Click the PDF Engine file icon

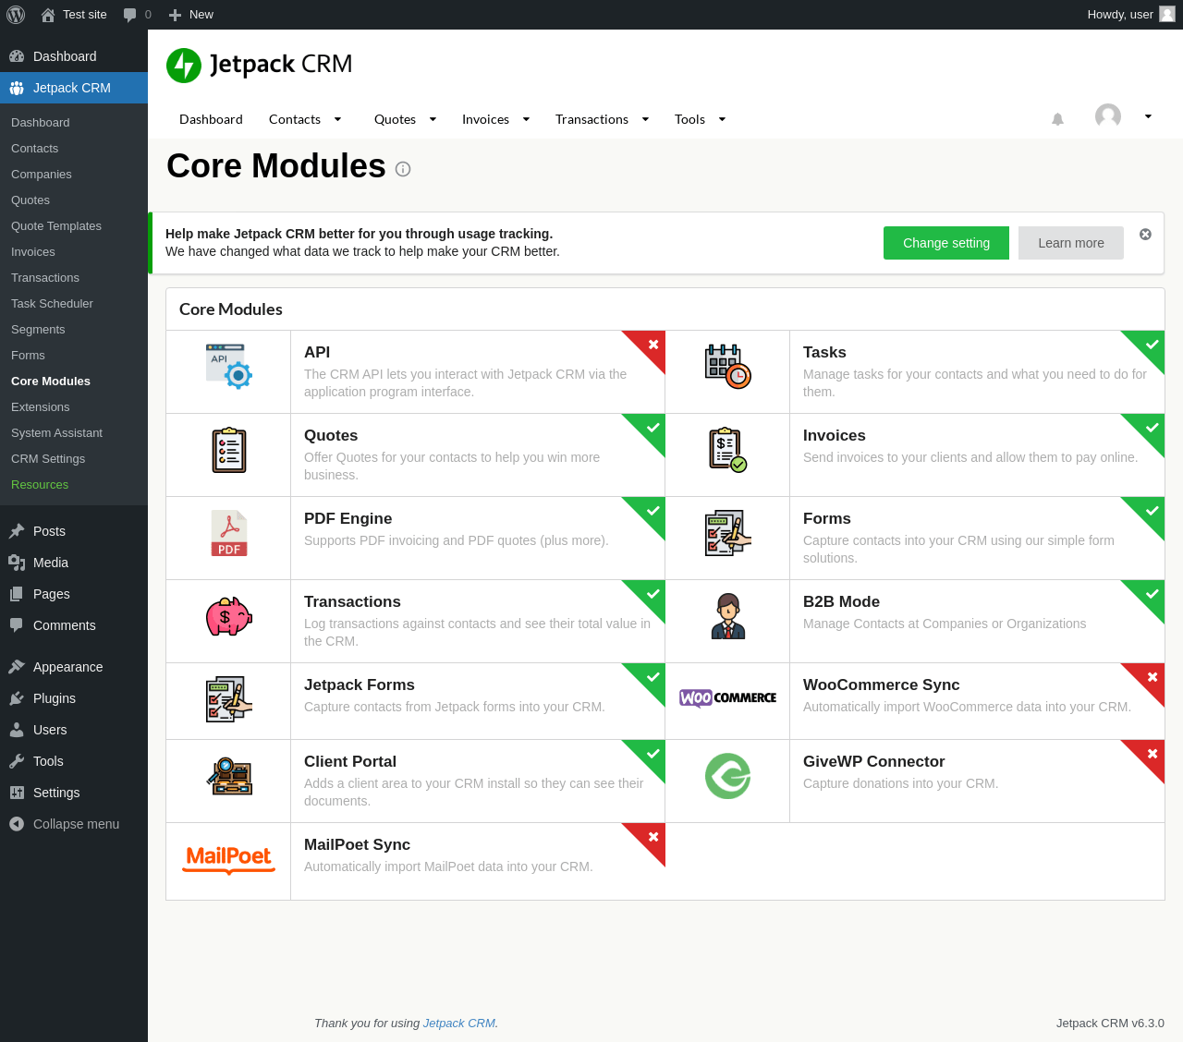[229, 533]
